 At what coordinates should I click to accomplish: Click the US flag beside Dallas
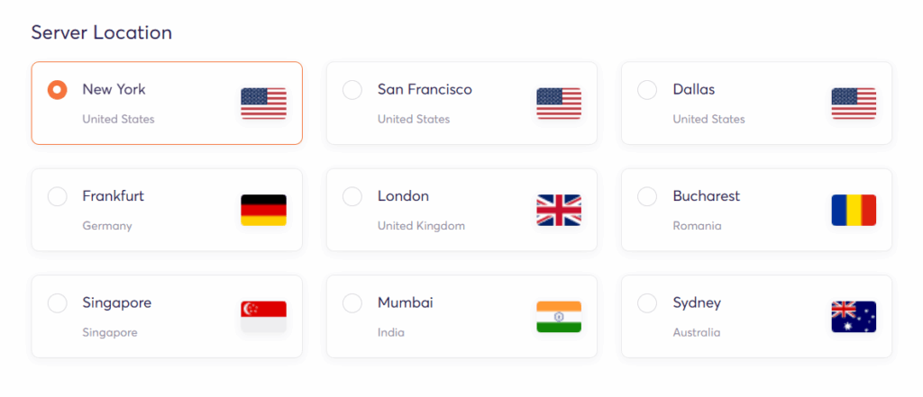pyautogui.click(x=854, y=104)
